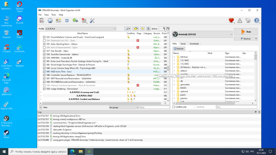Switch to the Downloads tab
The image size is (276, 155).
click(194, 44)
